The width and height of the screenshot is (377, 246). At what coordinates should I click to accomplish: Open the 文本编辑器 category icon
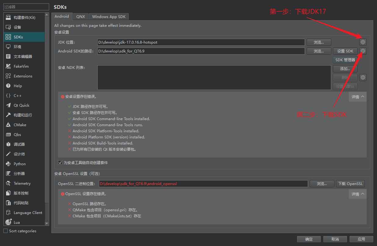coord(8,56)
